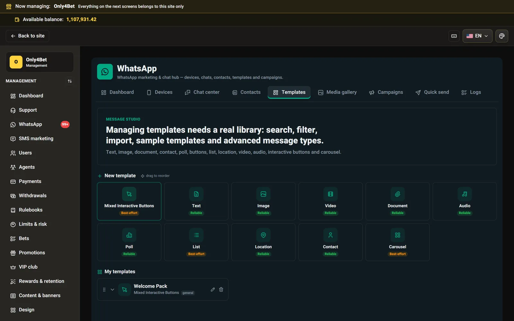
Task: Choose the Poll template type
Action: tap(129, 242)
